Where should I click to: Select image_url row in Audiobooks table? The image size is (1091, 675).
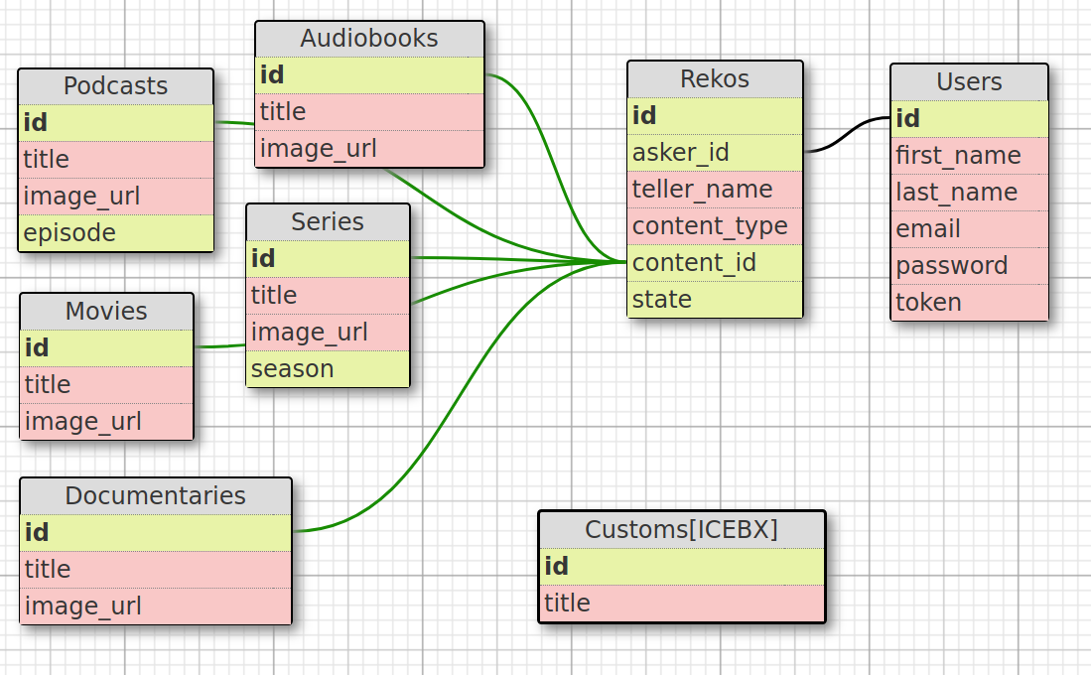click(369, 149)
